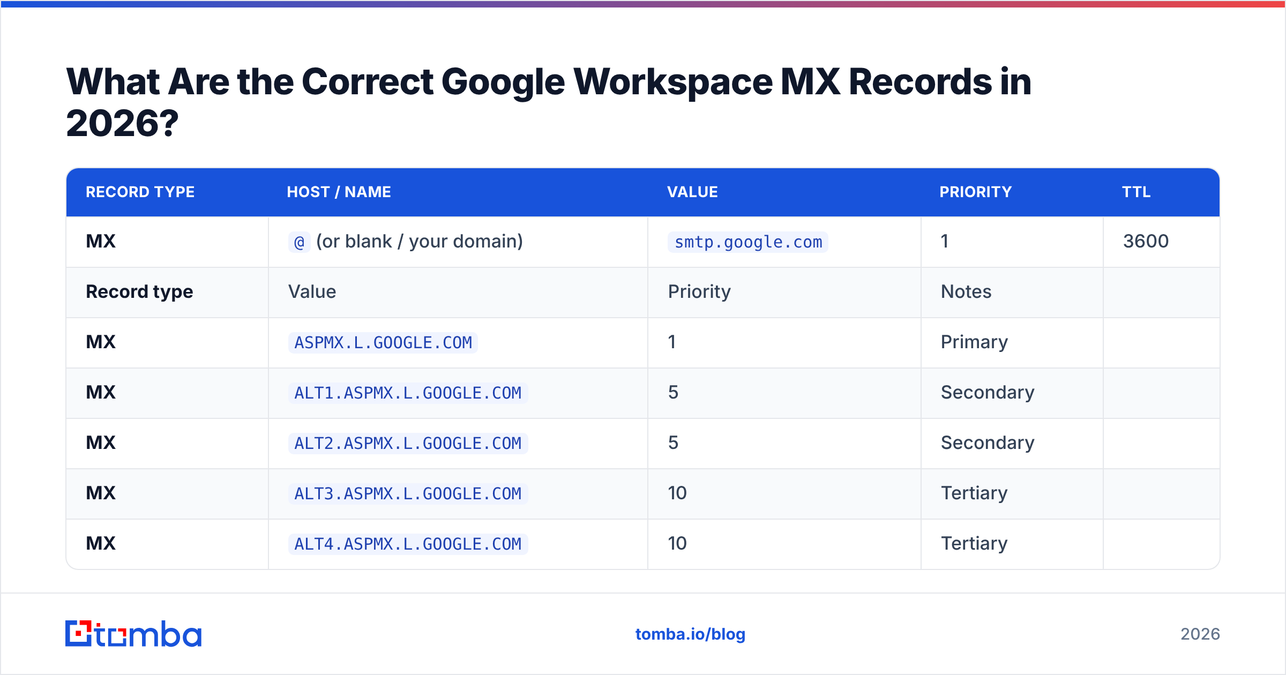
Task: Click the 'Priority' subheader cell
Action: [x=699, y=292]
